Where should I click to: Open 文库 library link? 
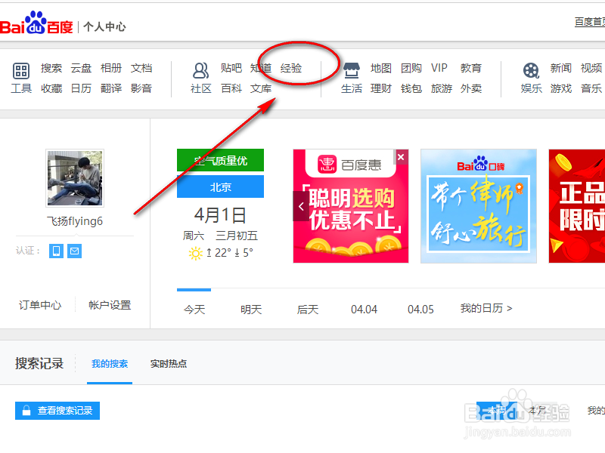click(x=261, y=88)
